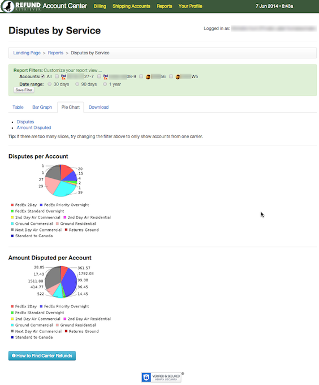Click UPS shield icon for account W5
This screenshot has width=319, height=385.
pyautogui.click(x=178, y=77)
